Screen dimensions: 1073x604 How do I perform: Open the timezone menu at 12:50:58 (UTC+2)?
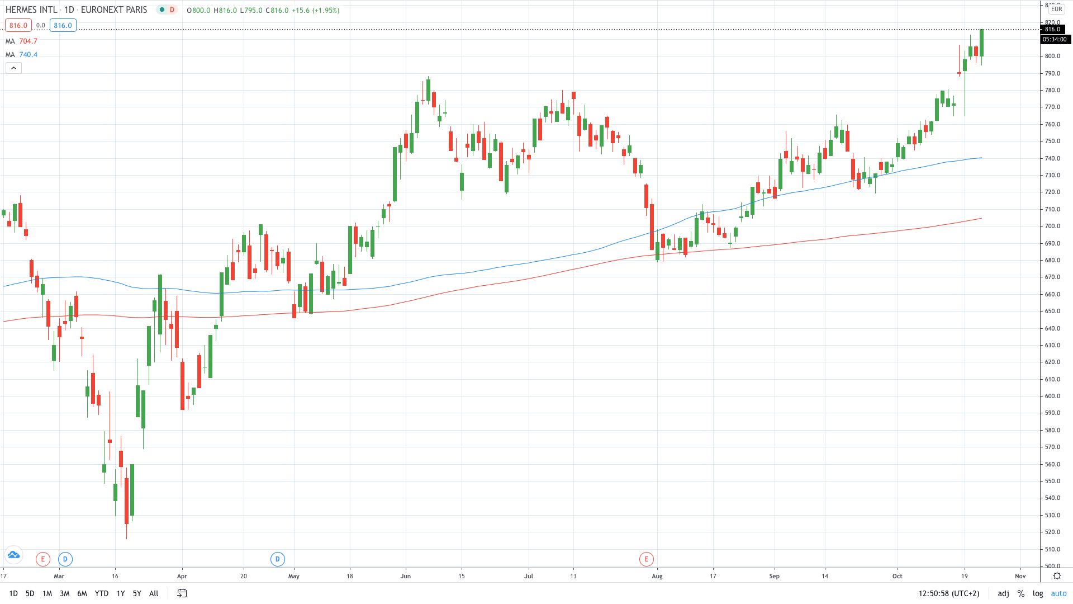pyautogui.click(x=949, y=593)
